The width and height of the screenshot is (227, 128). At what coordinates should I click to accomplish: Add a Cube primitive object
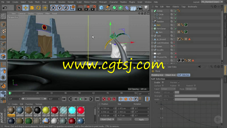tap(101, 8)
